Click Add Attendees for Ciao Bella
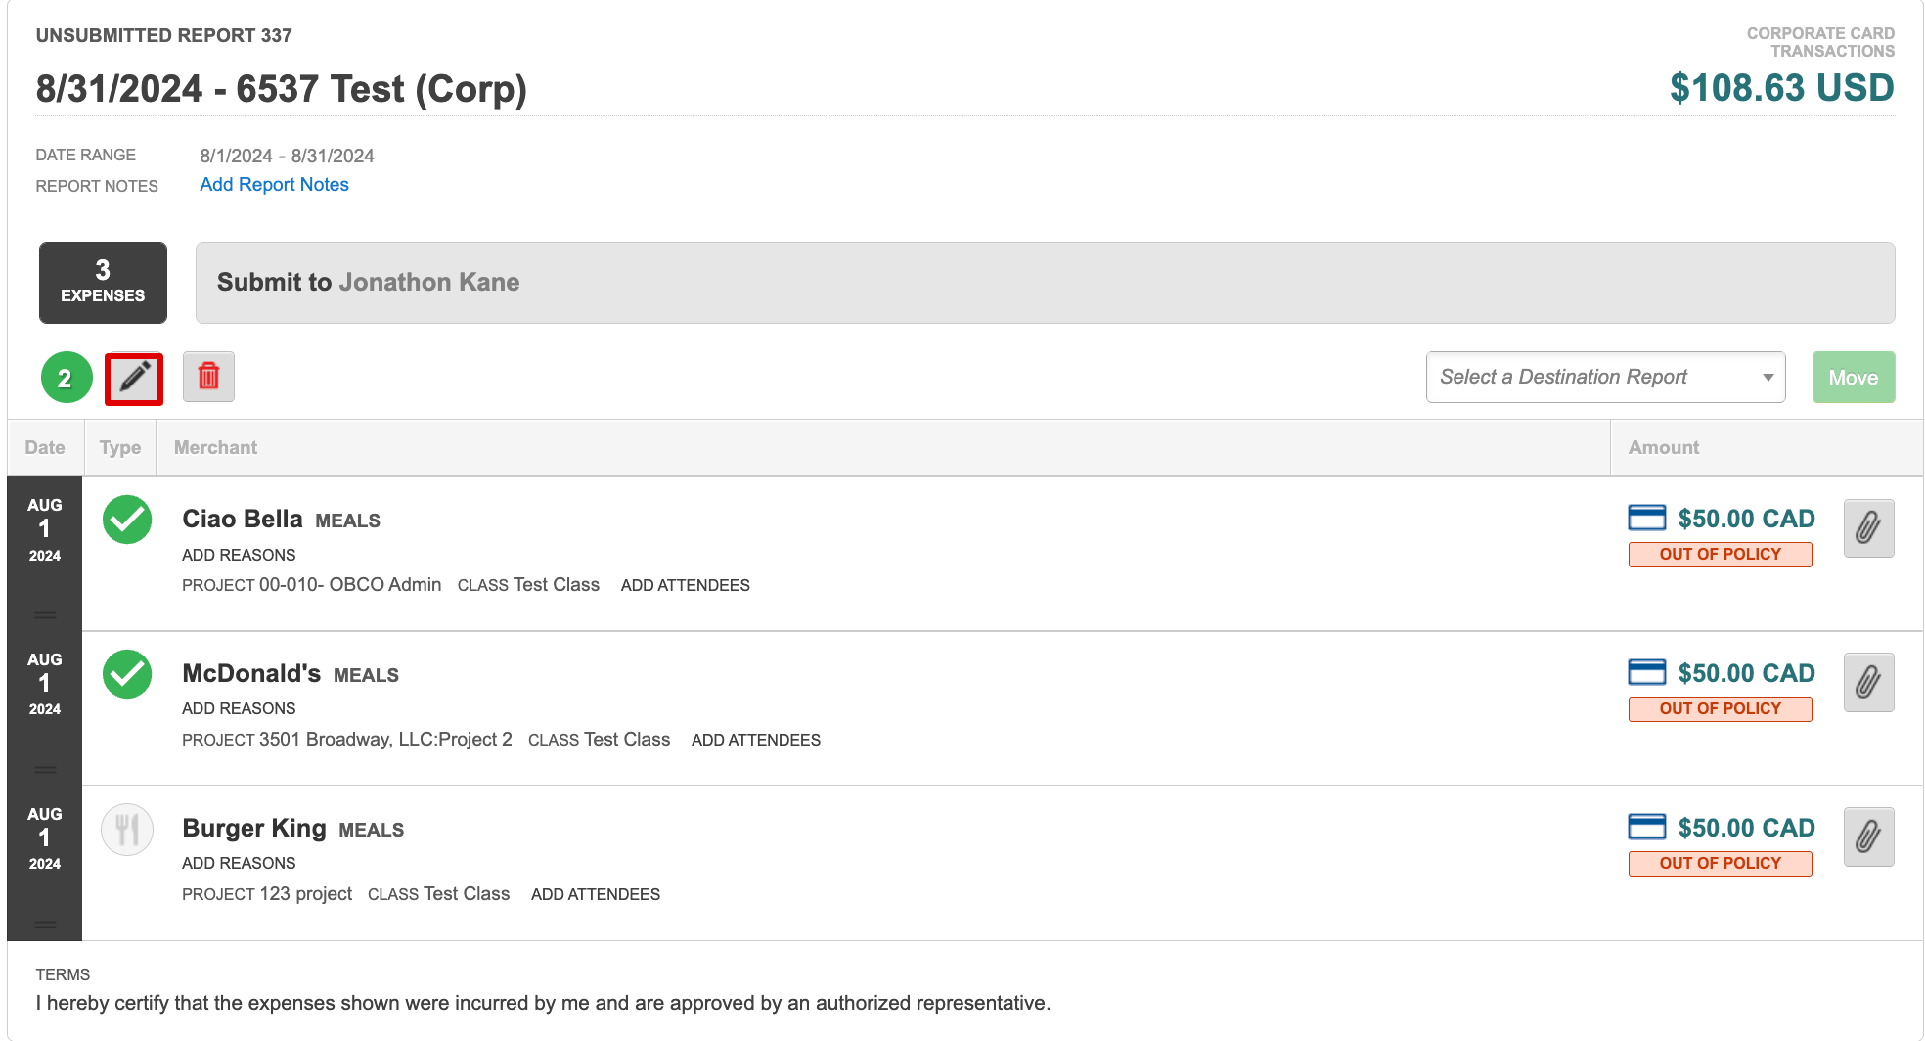1925x1041 pixels. pyautogui.click(x=686, y=585)
